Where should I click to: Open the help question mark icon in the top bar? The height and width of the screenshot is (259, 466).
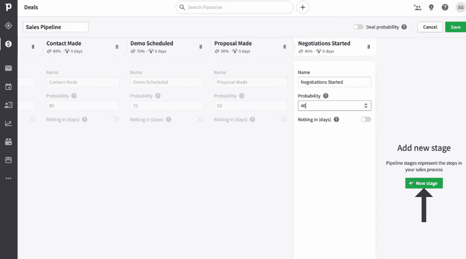(445, 7)
